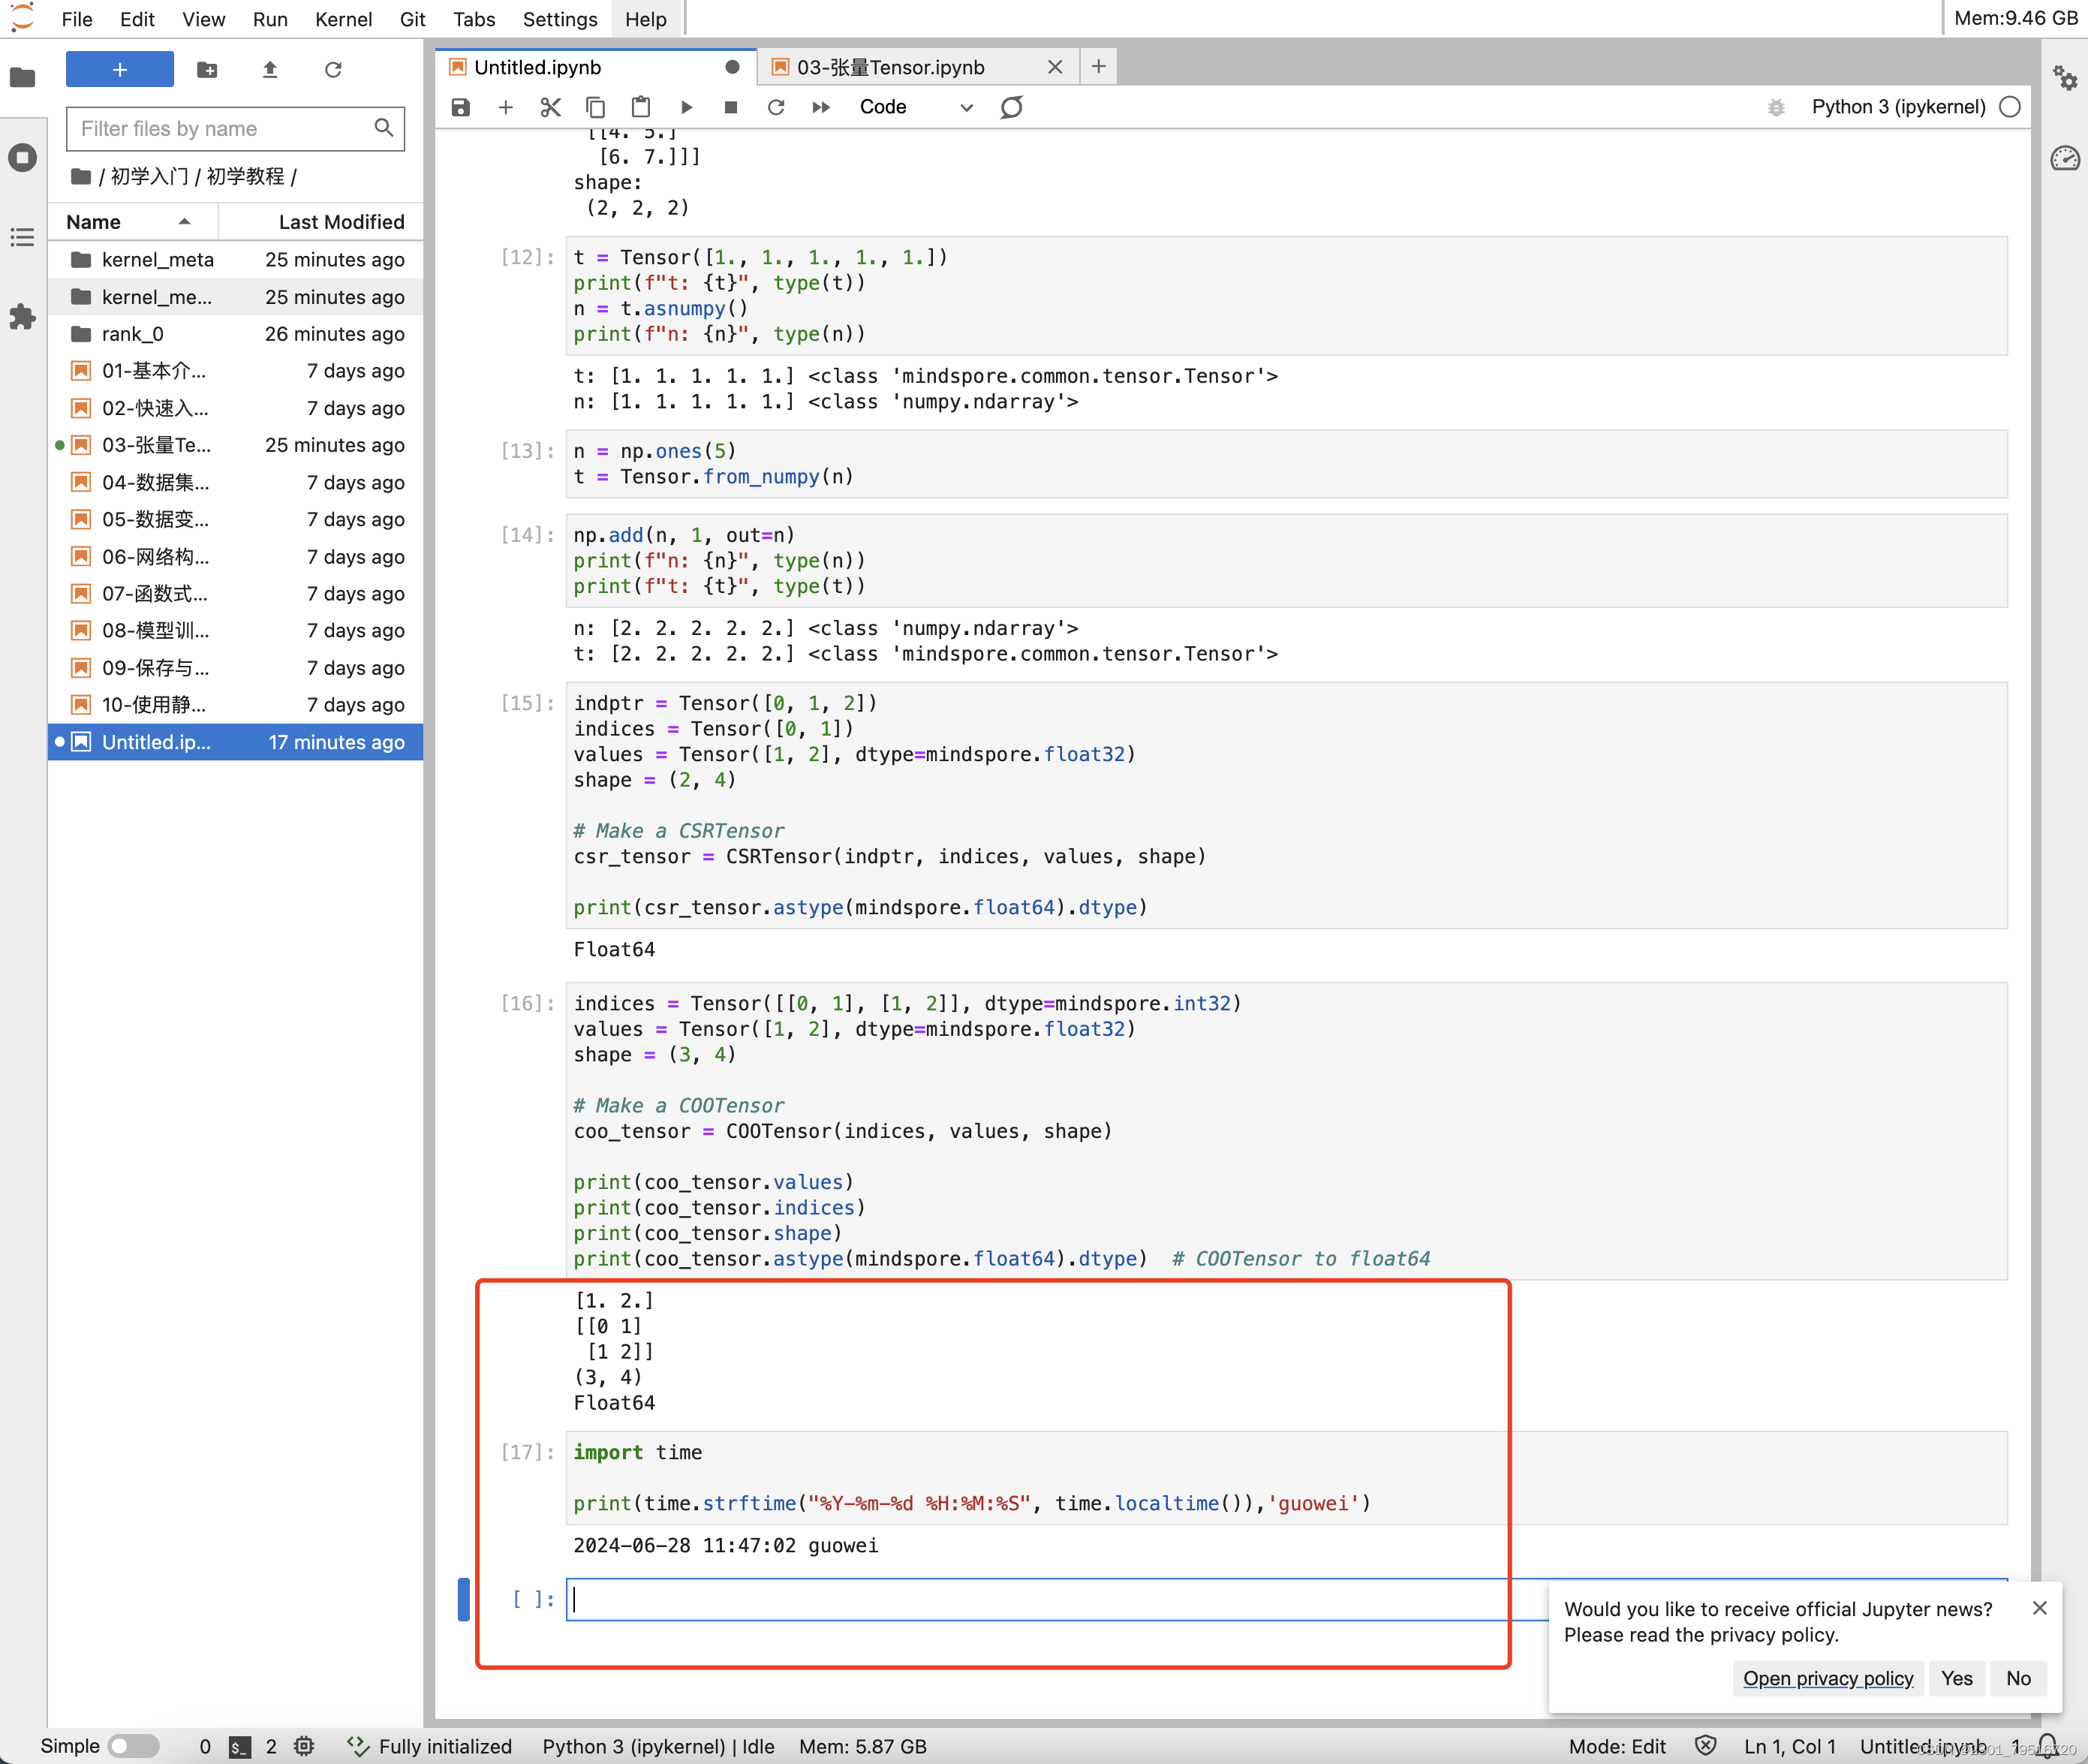
Task: Sort files by the Name column header
Action: pos(94,222)
